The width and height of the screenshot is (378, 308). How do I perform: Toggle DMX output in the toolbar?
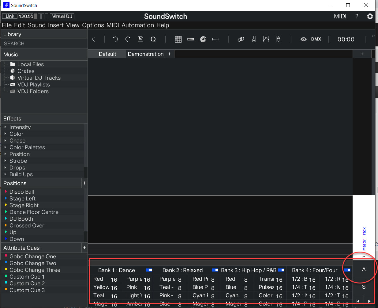pos(316,39)
